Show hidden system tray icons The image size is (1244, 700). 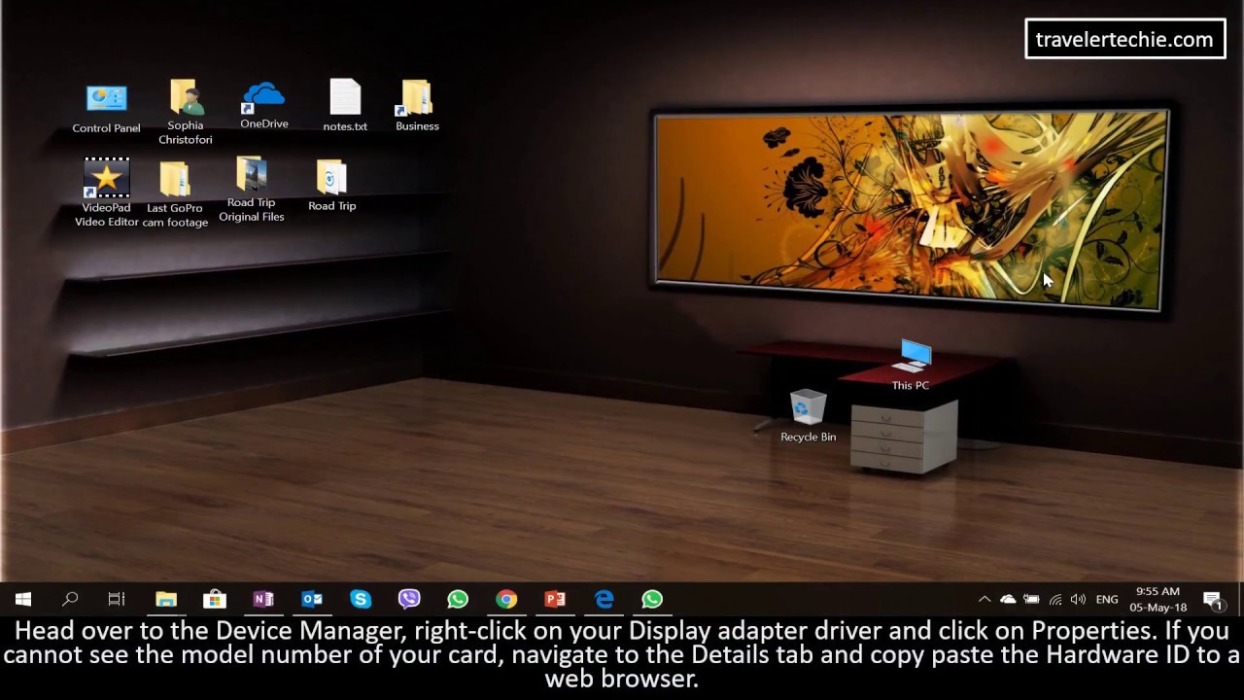[985, 599]
